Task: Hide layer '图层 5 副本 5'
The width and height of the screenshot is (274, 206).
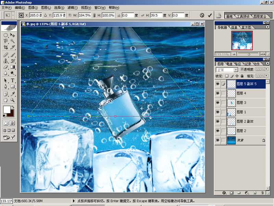Action: tap(217, 84)
